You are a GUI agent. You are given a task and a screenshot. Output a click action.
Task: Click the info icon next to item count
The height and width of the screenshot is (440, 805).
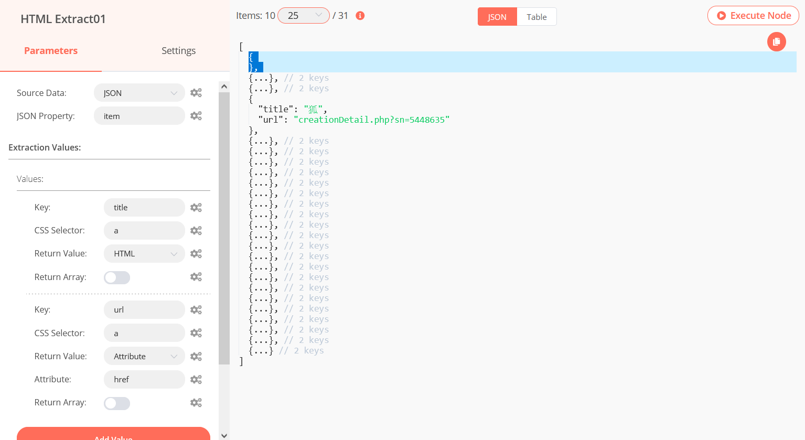[360, 15]
